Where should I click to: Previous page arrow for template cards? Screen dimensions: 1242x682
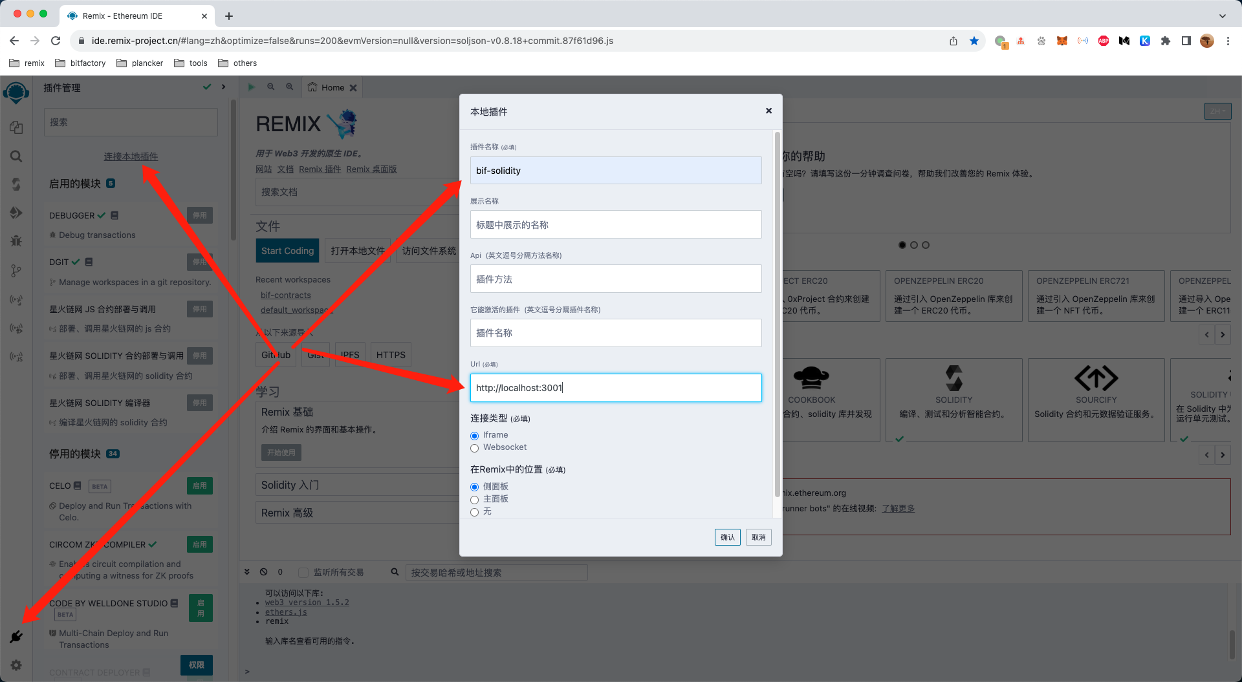click(1207, 335)
